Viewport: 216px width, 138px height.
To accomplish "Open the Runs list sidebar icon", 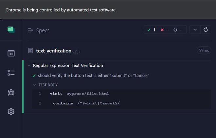I will pos(11,73).
